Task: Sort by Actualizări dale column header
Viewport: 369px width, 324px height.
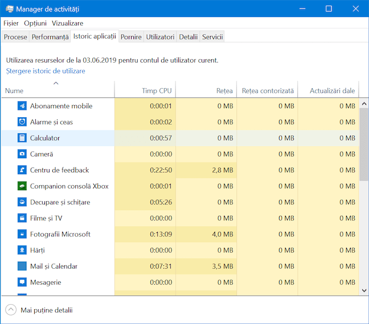Action: (329, 89)
